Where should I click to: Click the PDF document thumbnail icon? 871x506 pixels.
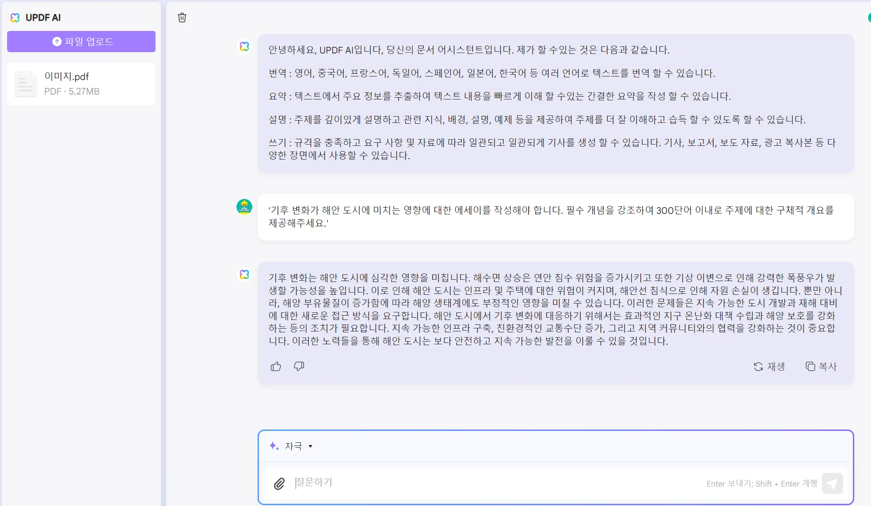26,84
